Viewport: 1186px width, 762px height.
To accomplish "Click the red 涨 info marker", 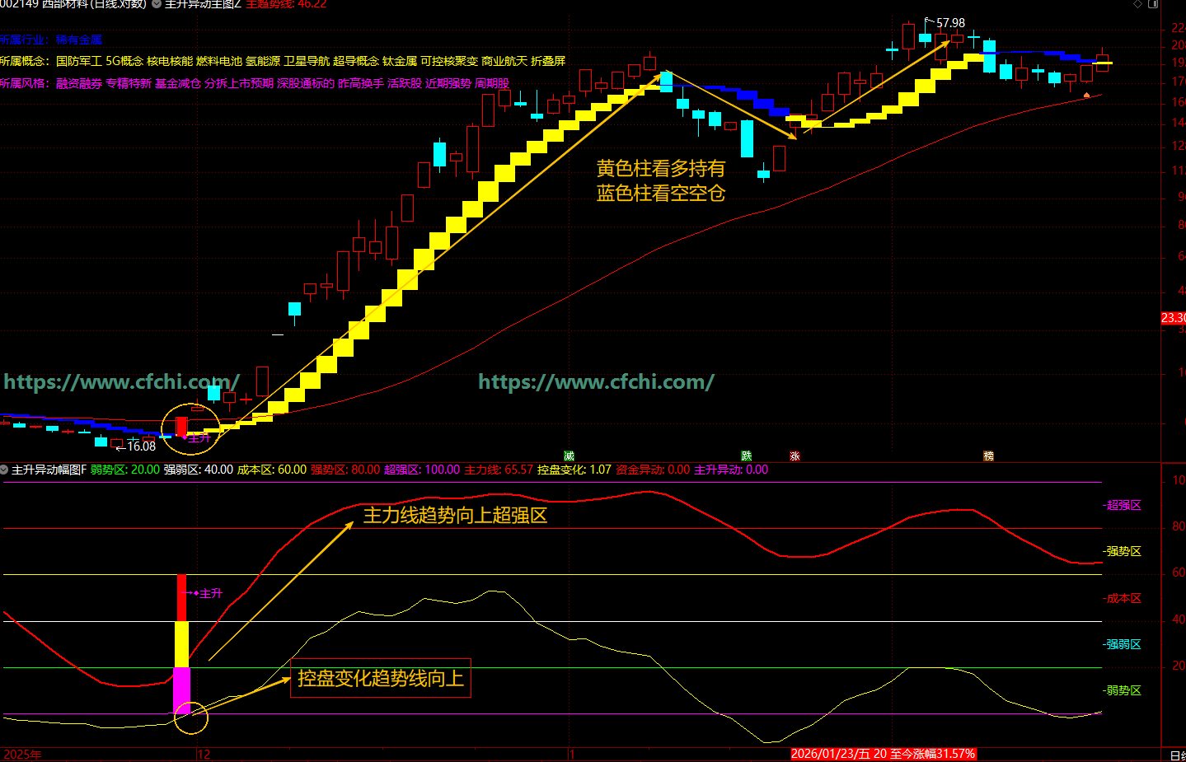I will point(795,456).
